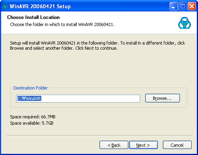Image resolution: width=198 pixels, height=155 pixels.
Task: Click the subtitle about choosing the folder
Action: coord(62,24)
